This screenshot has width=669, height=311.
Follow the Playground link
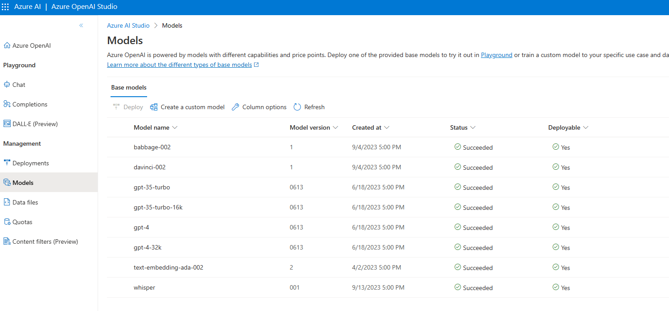[497, 55]
